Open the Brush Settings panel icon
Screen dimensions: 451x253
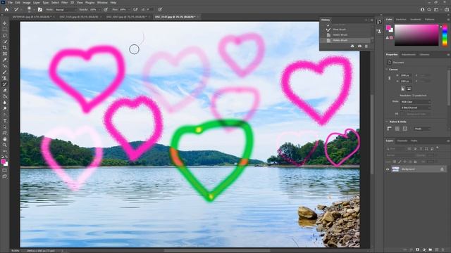click(40, 9)
